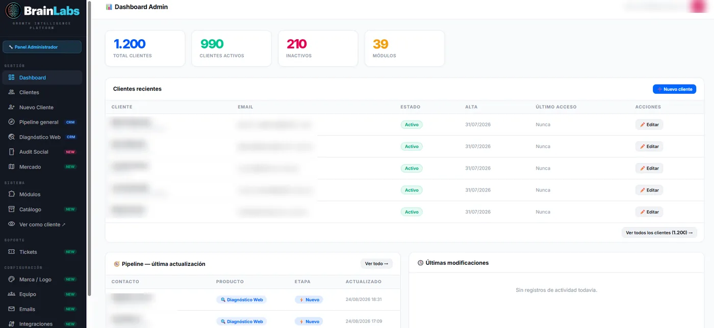Click the Nuevo Cliente add-user icon
Viewport: 714px width, 328px height.
[11, 107]
